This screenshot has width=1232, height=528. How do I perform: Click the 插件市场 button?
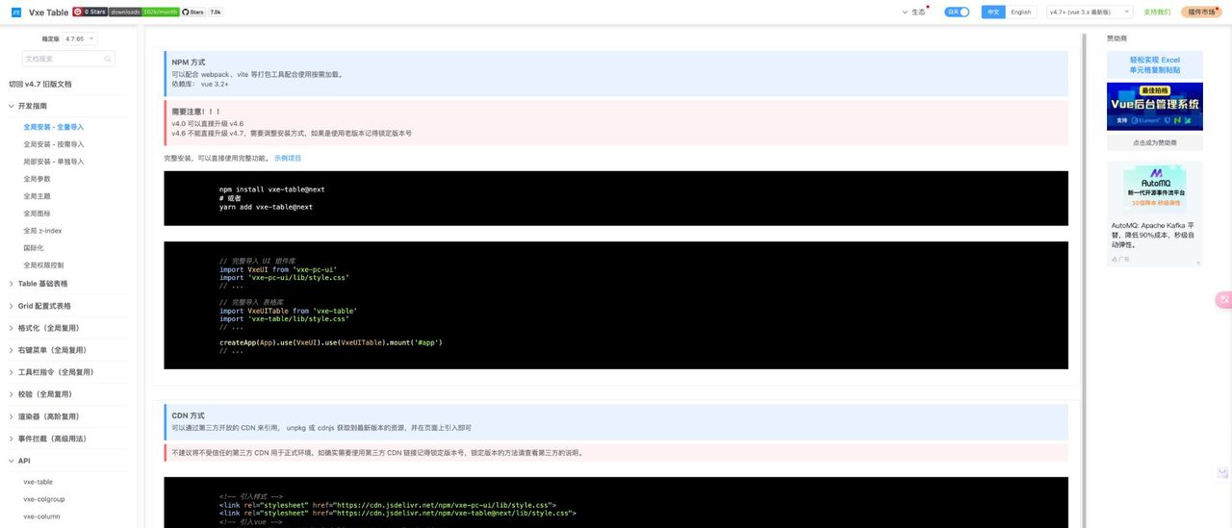click(x=1201, y=13)
